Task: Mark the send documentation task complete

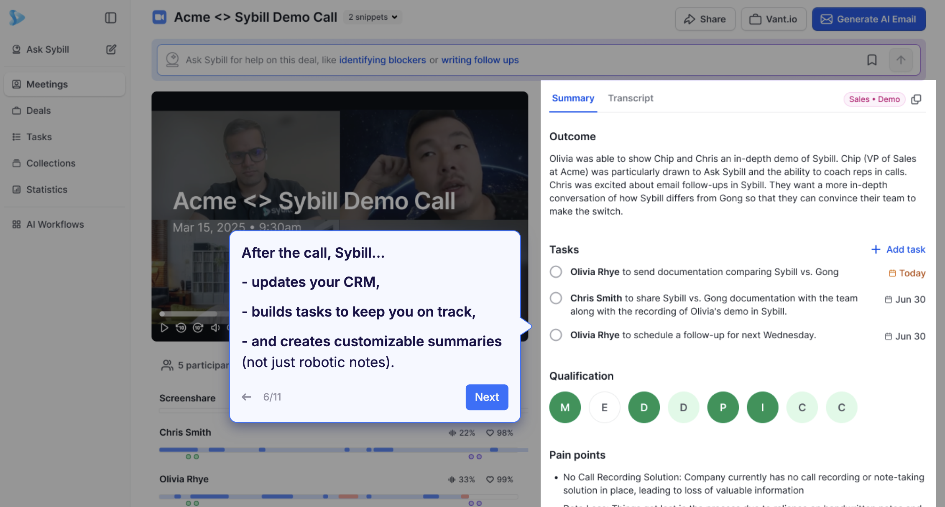Action: coord(556,272)
